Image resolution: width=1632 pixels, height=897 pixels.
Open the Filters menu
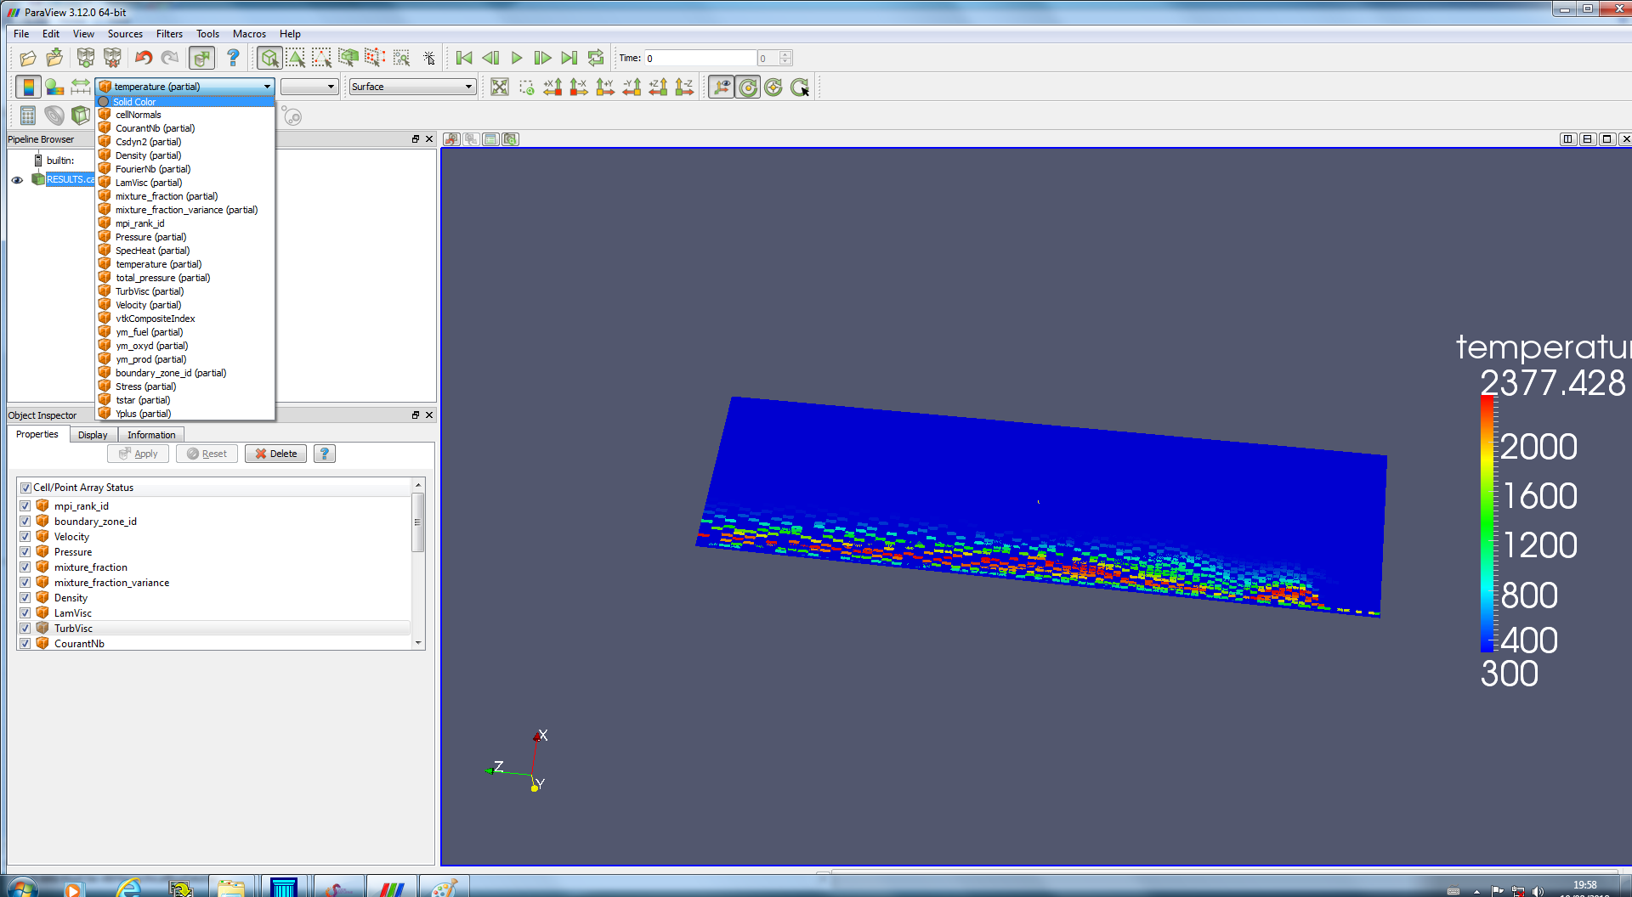pyautogui.click(x=169, y=34)
